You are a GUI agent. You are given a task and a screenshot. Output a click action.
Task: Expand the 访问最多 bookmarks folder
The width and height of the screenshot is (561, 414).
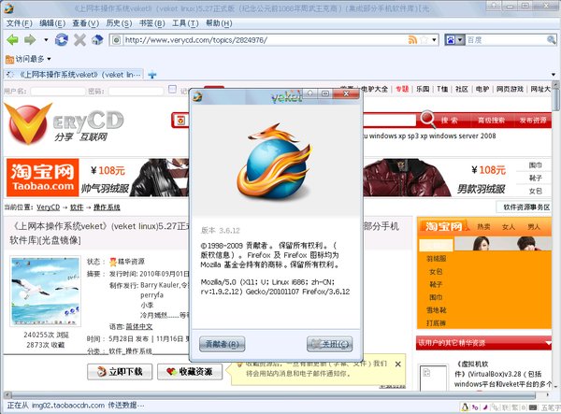tap(28, 59)
